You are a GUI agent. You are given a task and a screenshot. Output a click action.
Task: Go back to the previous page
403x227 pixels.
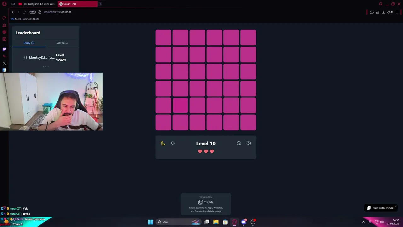13,12
